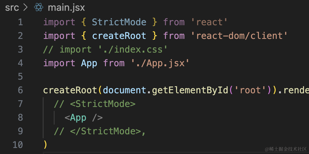Screen dimensions: 309x154
Task: Click the App JSX tag on line 8
Action: point(84,118)
